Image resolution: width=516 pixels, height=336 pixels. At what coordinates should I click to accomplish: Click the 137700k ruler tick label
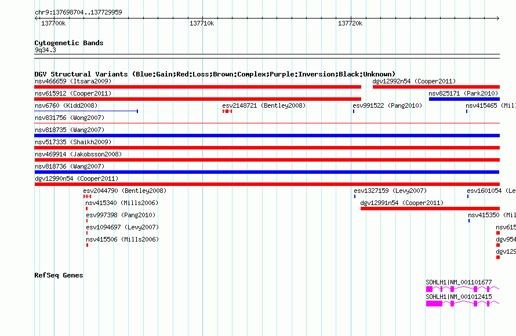point(53,23)
